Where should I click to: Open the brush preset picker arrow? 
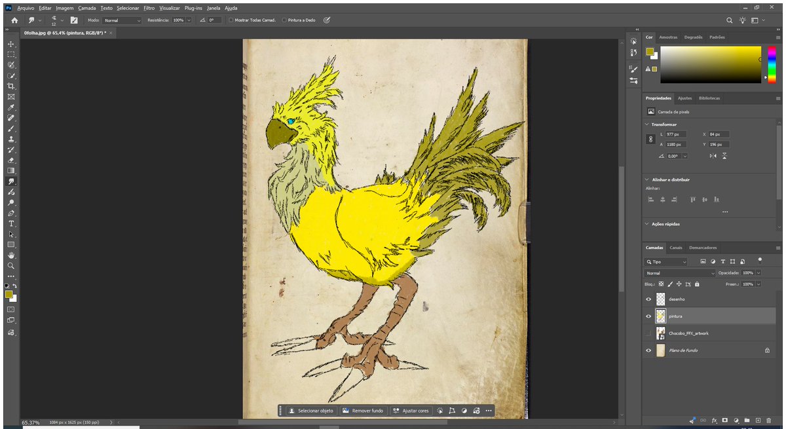(x=62, y=20)
